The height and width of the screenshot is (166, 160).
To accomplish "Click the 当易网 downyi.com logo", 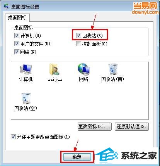I will 145,8.
